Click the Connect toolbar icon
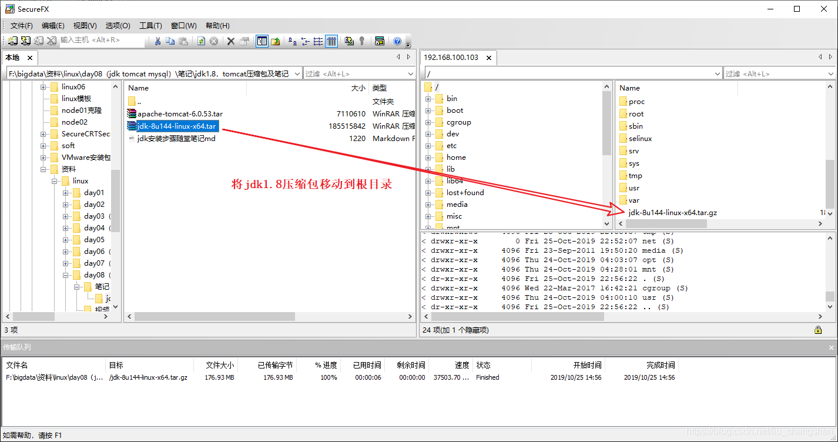 [x=12, y=41]
